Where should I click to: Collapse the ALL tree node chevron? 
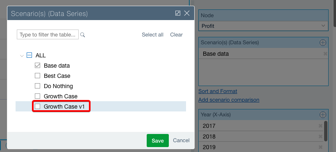tap(22, 56)
